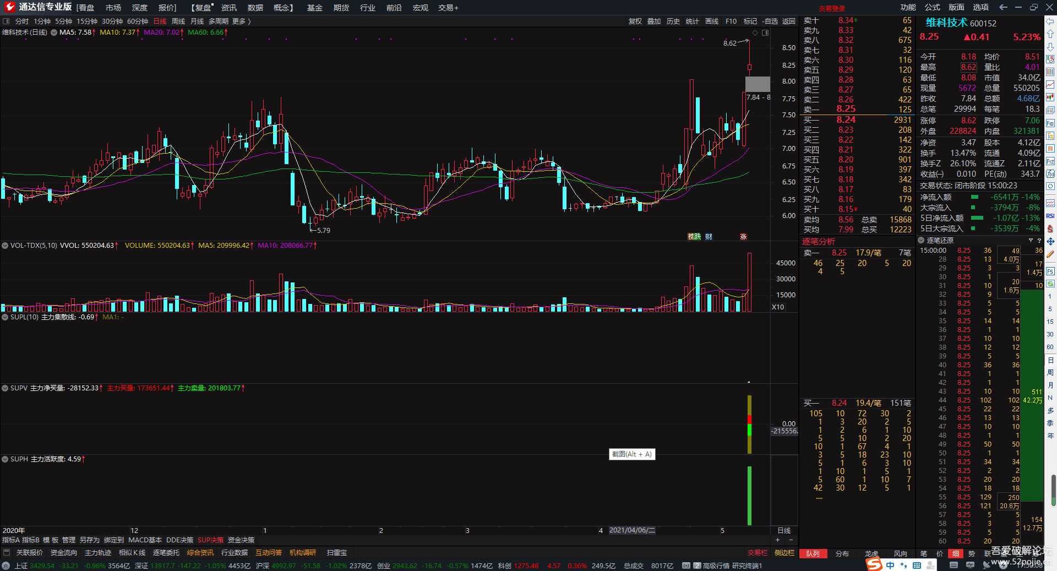Toggle the layout square icon before 分时
The image size is (1057, 571).
7,21
